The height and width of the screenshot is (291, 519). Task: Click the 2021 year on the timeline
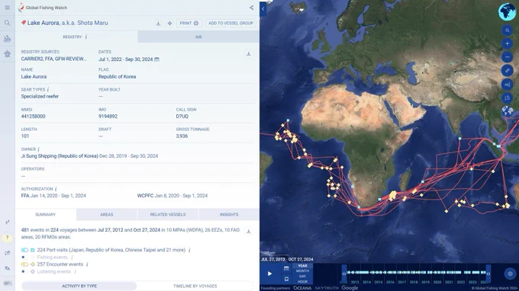pos(449,283)
